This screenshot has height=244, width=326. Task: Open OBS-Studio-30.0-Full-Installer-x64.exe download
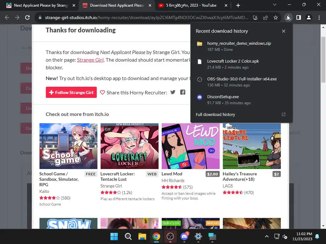(241, 82)
